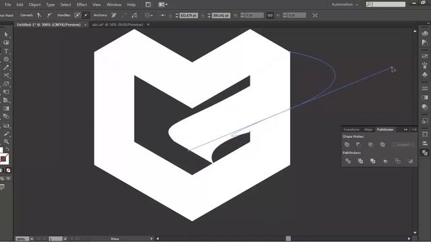The height and width of the screenshot is (242, 431).
Task: Click the Intersect shape mode icon
Action: (370, 145)
